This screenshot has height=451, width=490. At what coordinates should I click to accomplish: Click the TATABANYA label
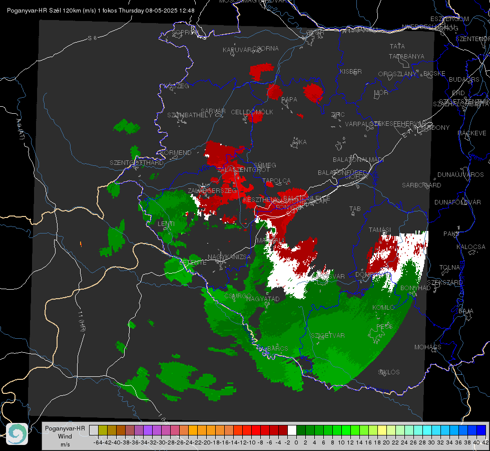click(x=406, y=56)
